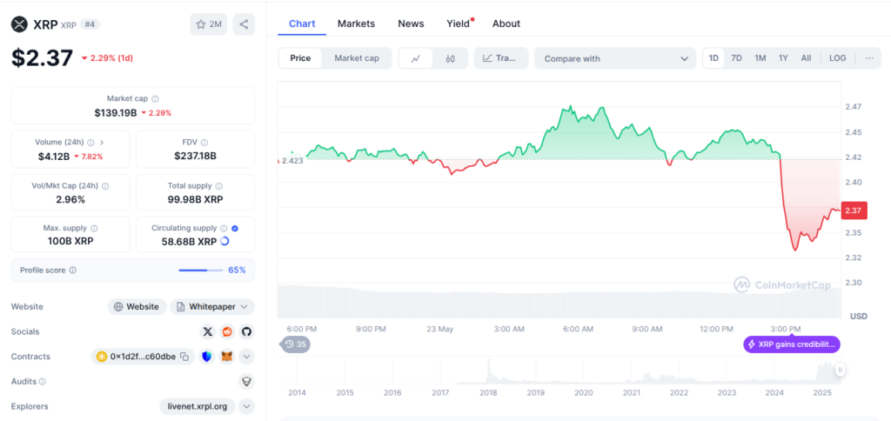Click Vol/Mkt Cap info icon

105,186
